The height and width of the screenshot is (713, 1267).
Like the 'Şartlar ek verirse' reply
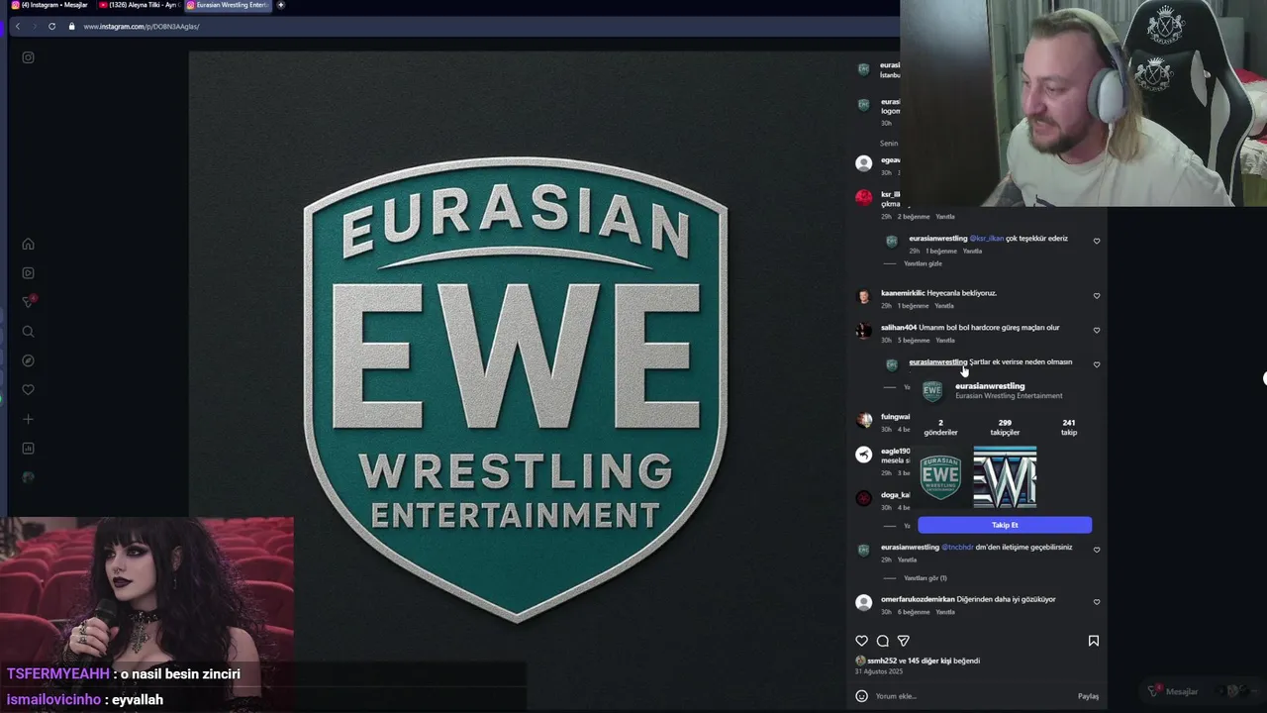(x=1097, y=364)
